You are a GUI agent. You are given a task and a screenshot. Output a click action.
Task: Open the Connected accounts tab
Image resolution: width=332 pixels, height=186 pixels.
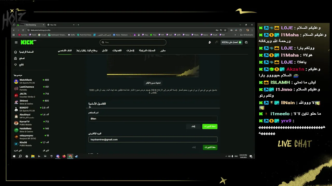click(147, 50)
